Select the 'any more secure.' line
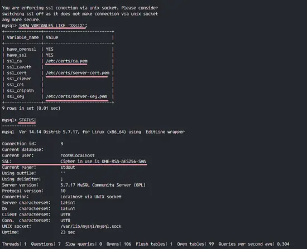The image size is (307, 249). 21,19
